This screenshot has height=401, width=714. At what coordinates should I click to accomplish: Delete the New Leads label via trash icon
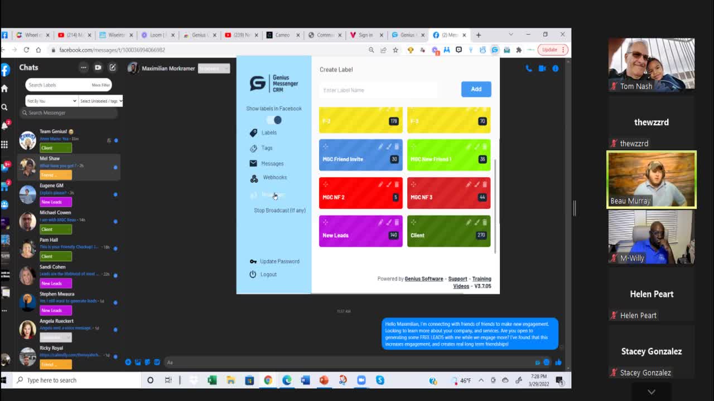point(397,222)
